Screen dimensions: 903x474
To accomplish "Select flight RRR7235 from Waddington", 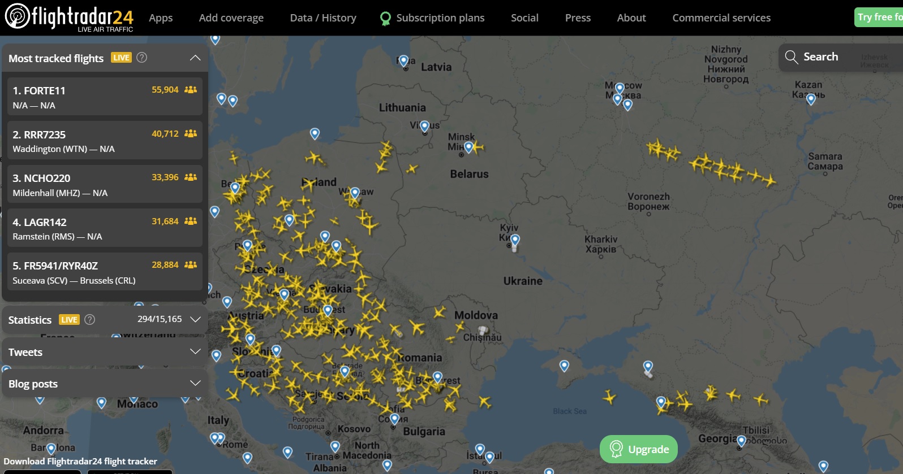I will coord(105,141).
